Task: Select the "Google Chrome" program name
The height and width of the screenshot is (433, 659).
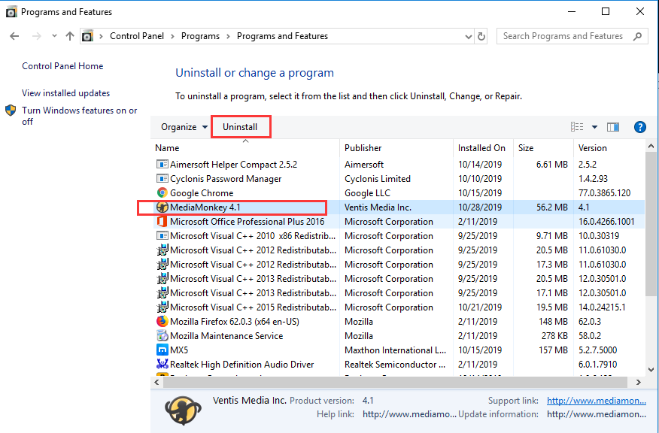Action: [202, 192]
